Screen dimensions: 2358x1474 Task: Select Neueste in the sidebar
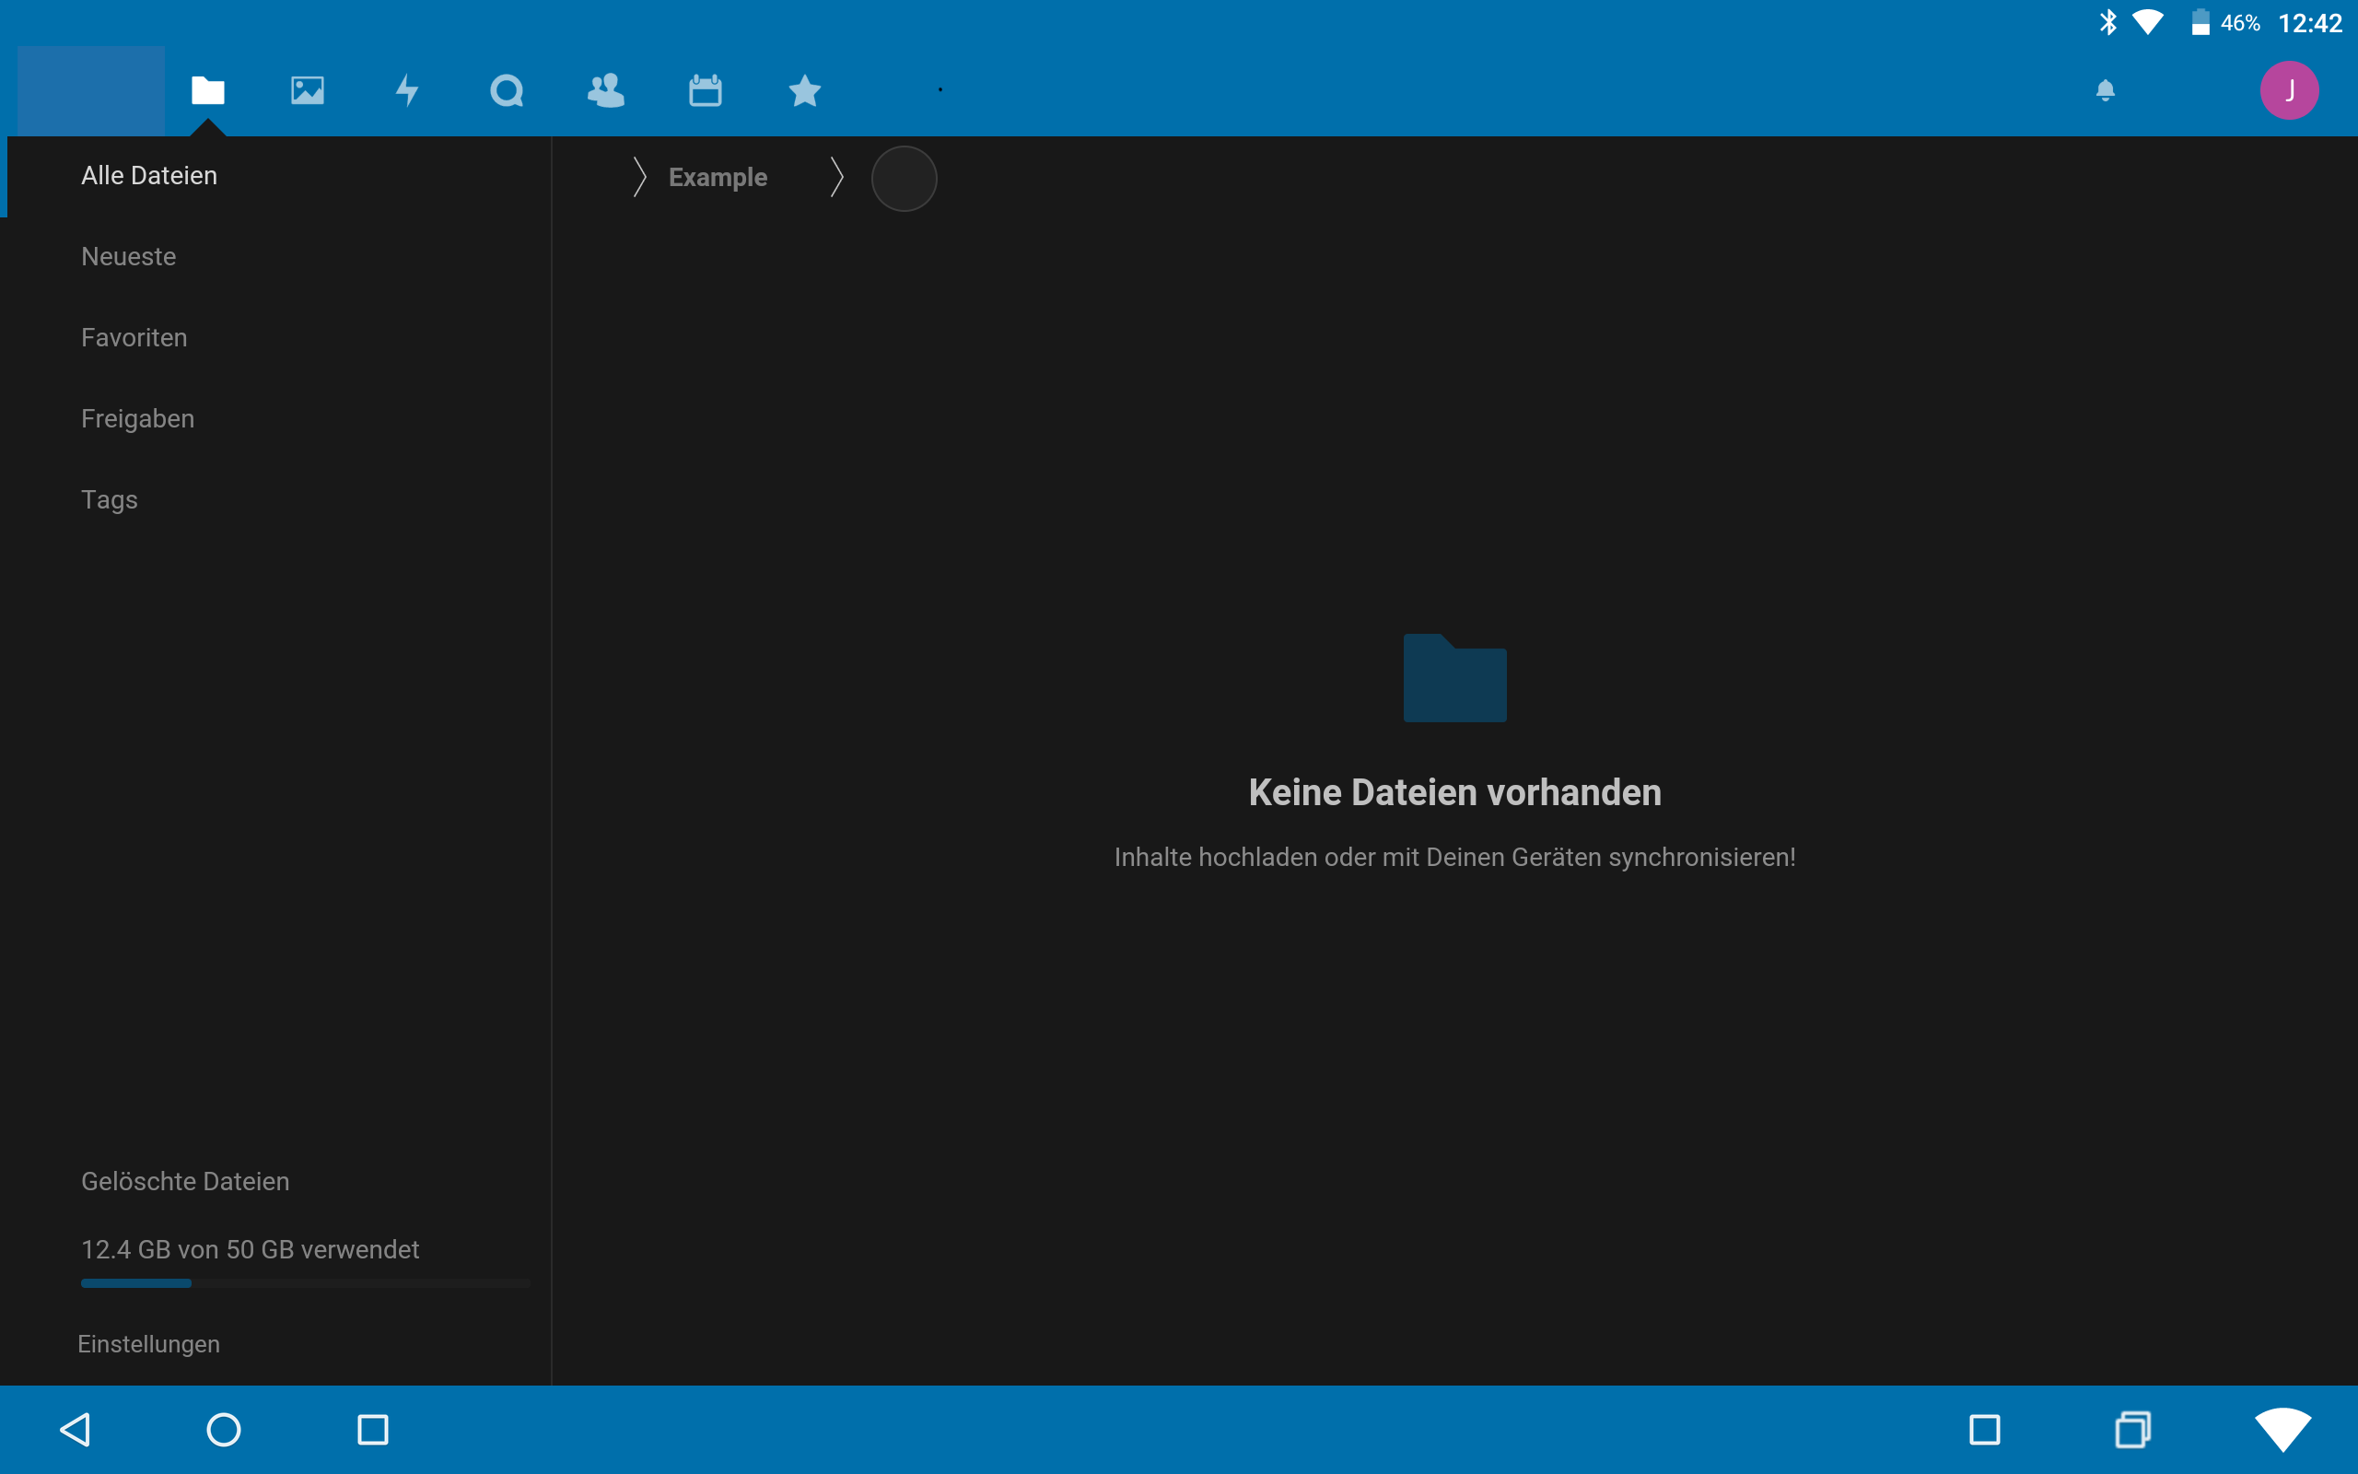click(128, 255)
